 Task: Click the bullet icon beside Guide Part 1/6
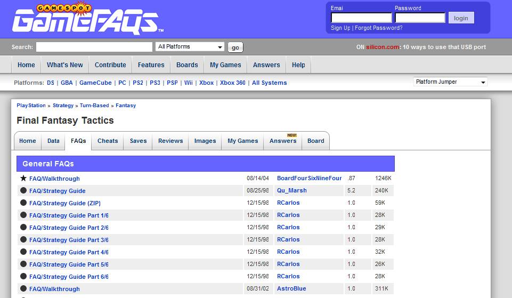click(x=23, y=215)
